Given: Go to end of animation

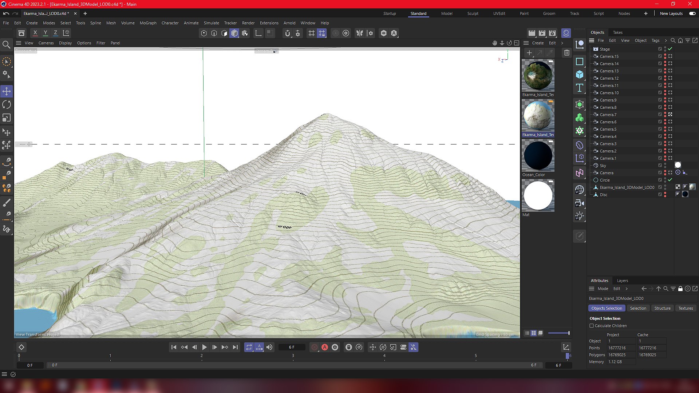Looking at the screenshot, I should coord(235,347).
